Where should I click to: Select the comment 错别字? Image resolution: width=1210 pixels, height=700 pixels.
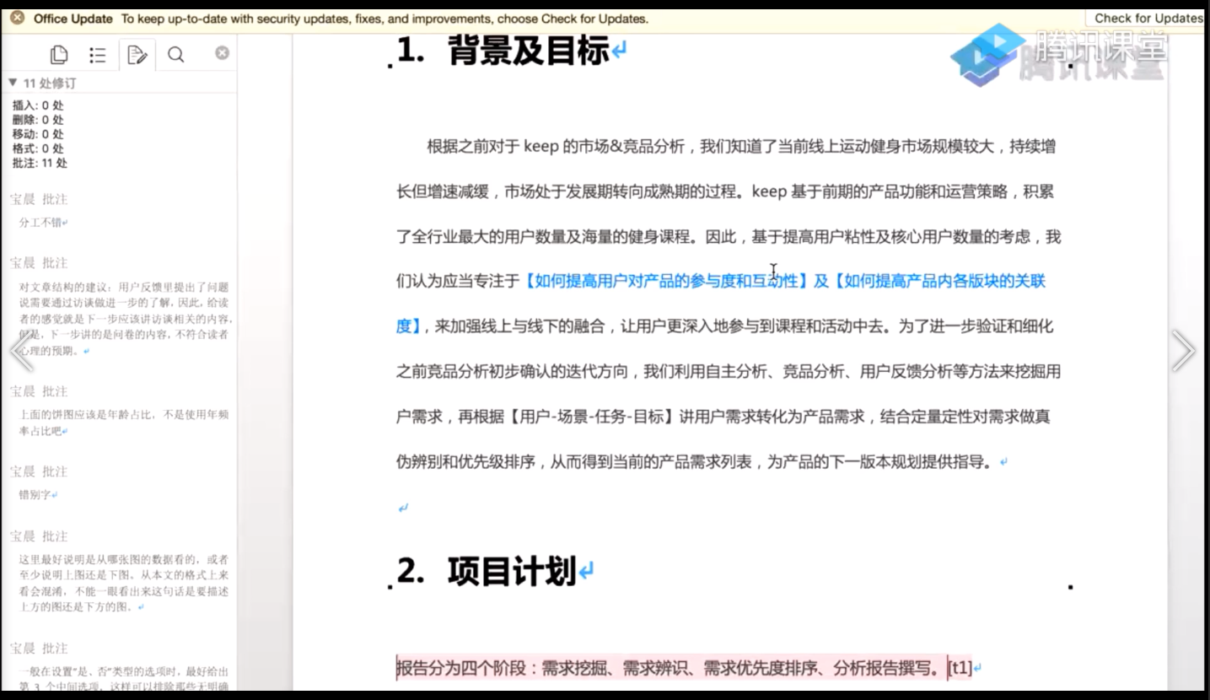tap(37, 495)
